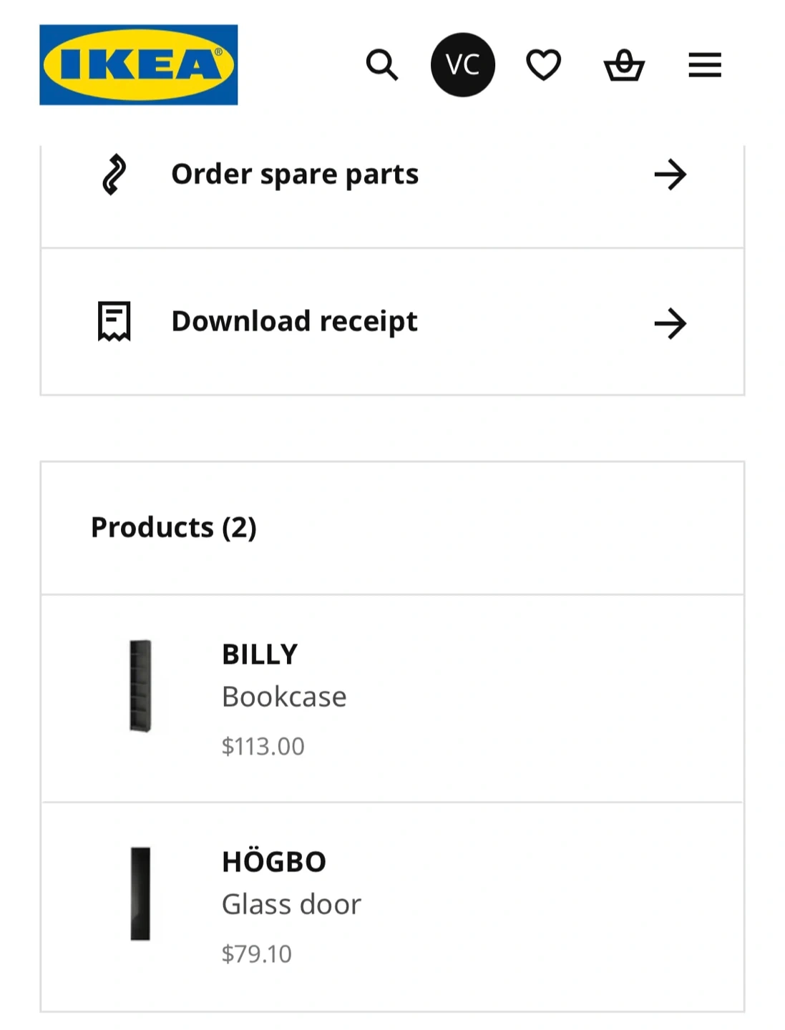This screenshot has width=785, height=1030.
Task: Click the IKEA logo
Action: tap(138, 65)
